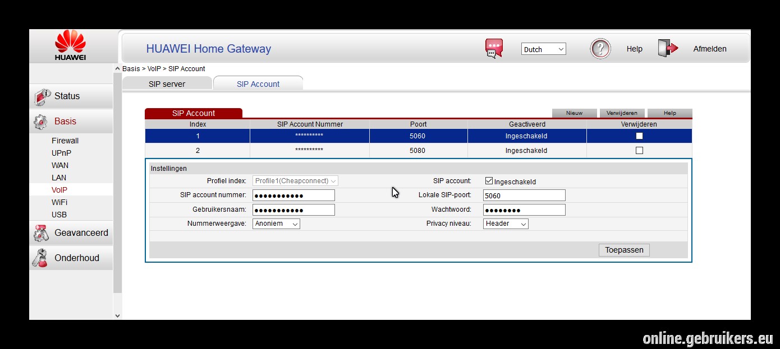Image resolution: width=780 pixels, height=349 pixels.
Task: Expand the Nummerweergave Anoniem dropdown
Action: tap(277, 224)
